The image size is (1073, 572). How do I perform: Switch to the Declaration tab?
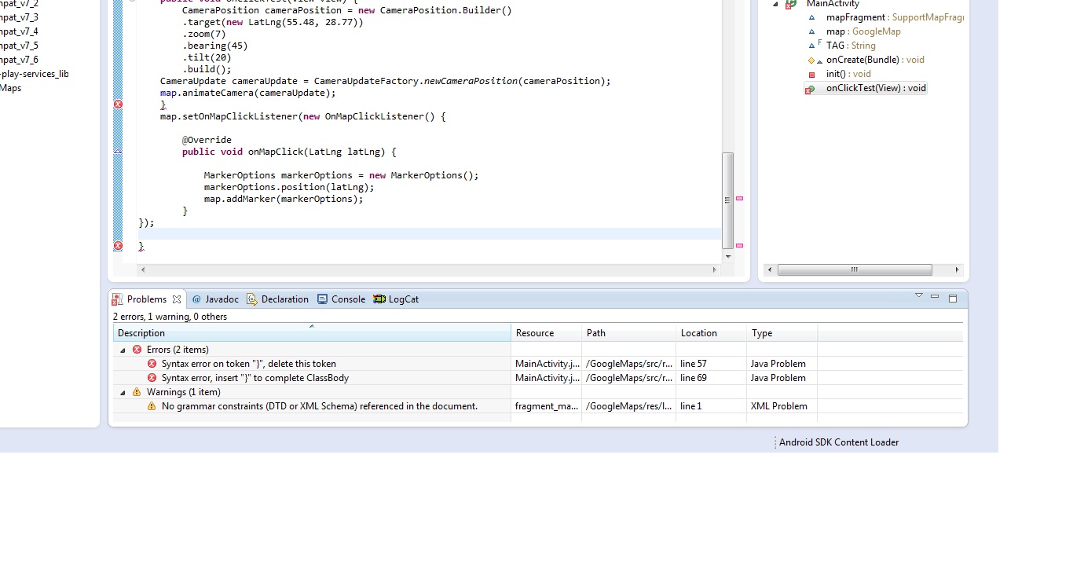277,299
